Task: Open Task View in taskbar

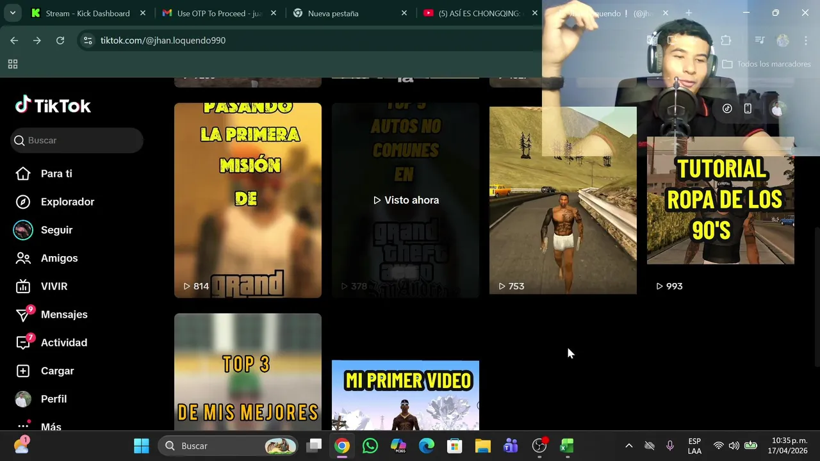Action: tap(314, 446)
